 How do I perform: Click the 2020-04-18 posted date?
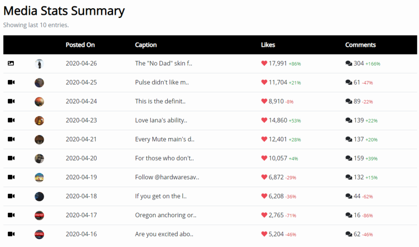point(81,196)
